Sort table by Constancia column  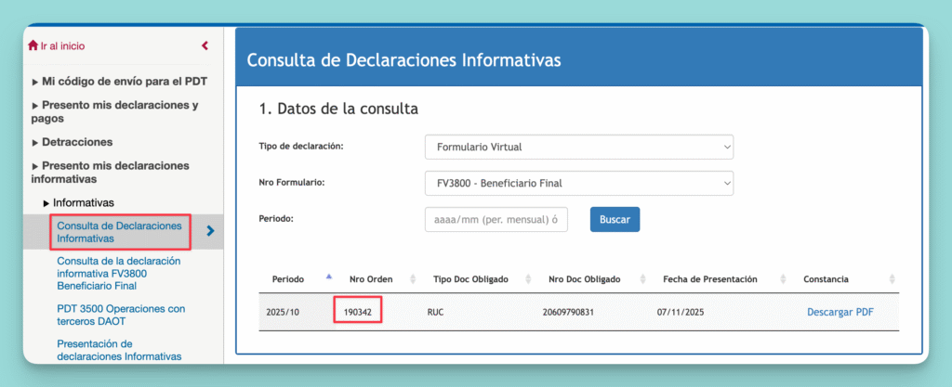tap(891, 279)
